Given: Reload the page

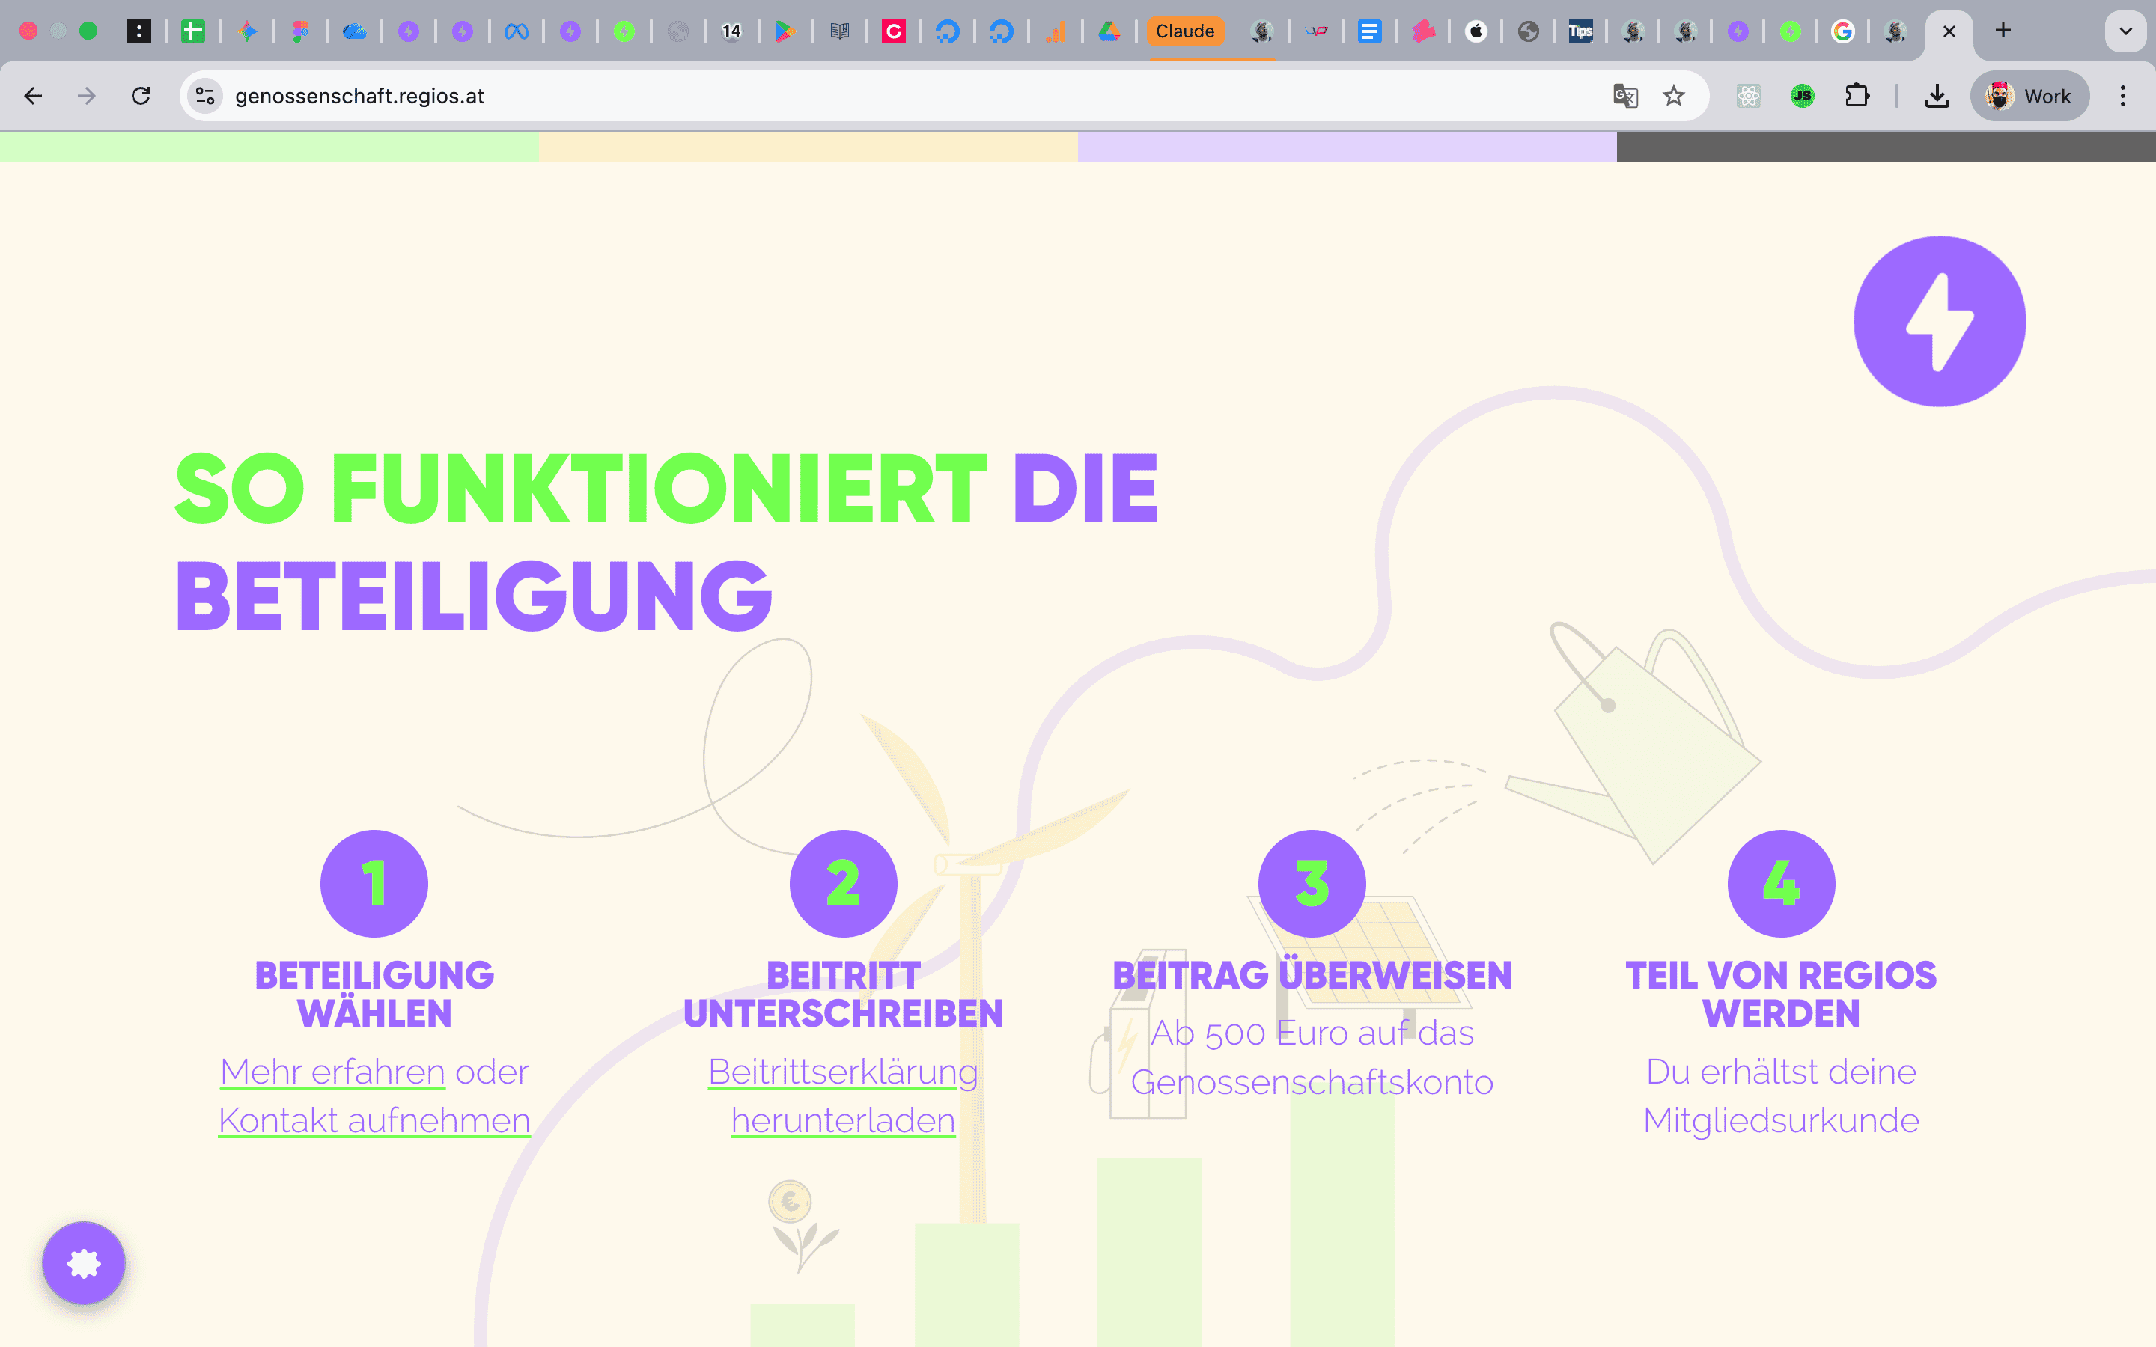Looking at the screenshot, I should (141, 97).
